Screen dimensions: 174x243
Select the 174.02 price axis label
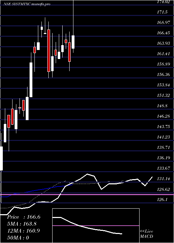[x=164, y=2]
